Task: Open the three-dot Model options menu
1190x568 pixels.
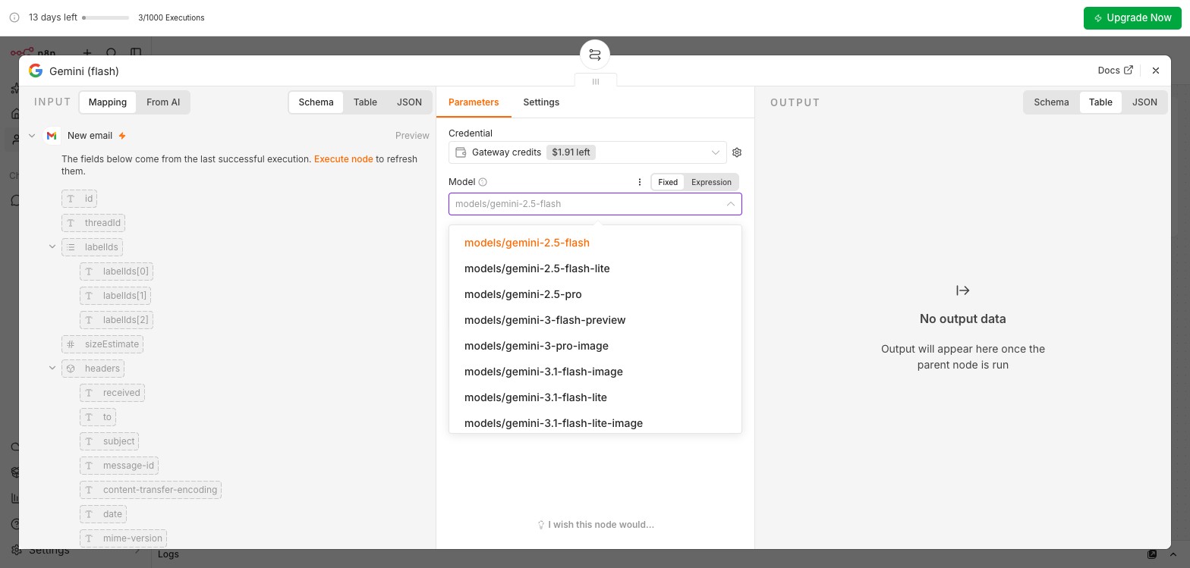Action: [640, 182]
